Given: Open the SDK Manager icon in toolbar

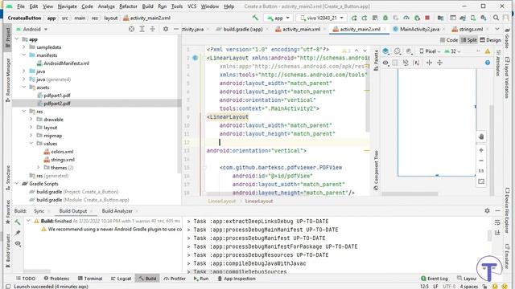Looking at the screenshot, I should click(484, 18).
